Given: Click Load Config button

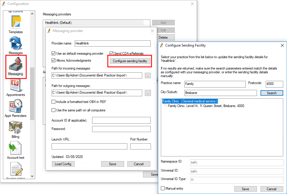Looking at the screenshot, I should (63, 164).
